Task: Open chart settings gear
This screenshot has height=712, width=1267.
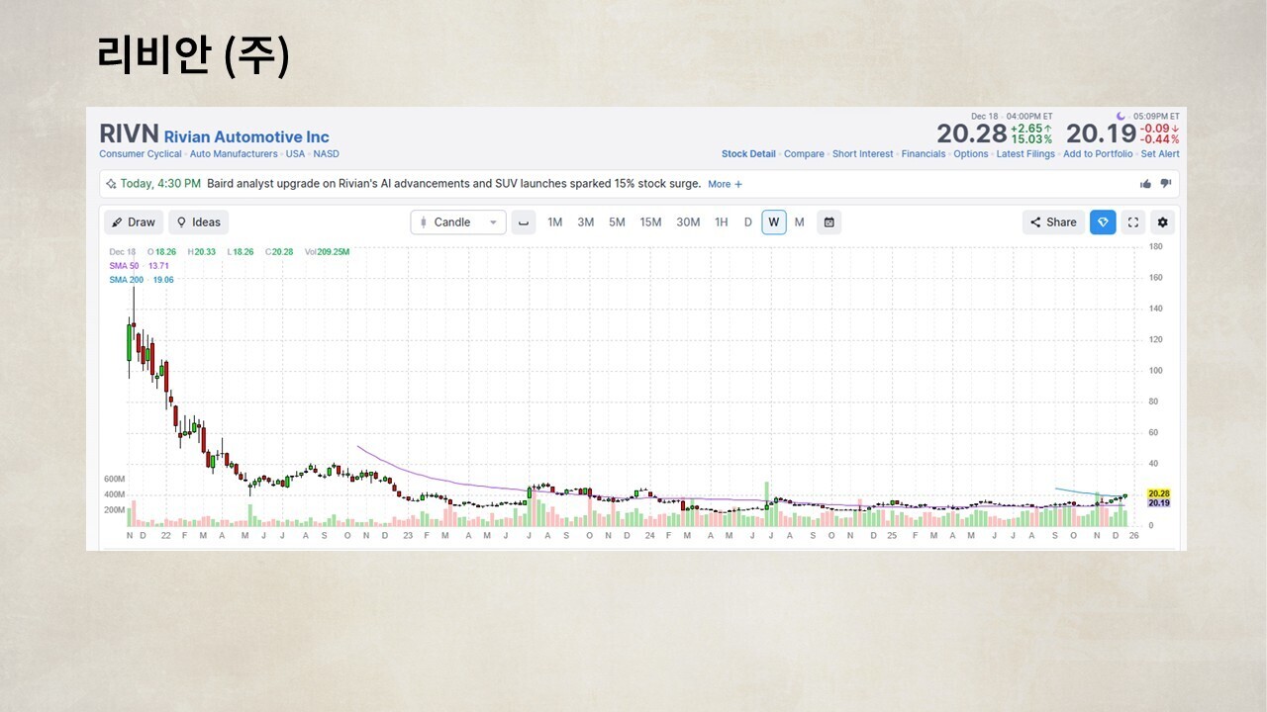Action: (1162, 222)
